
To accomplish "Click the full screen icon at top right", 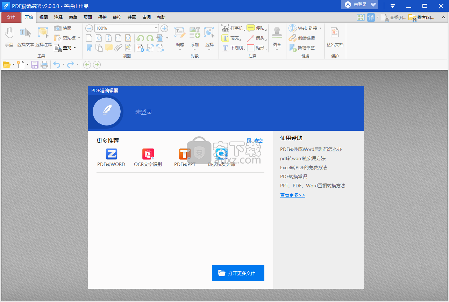I will click(x=361, y=17).
